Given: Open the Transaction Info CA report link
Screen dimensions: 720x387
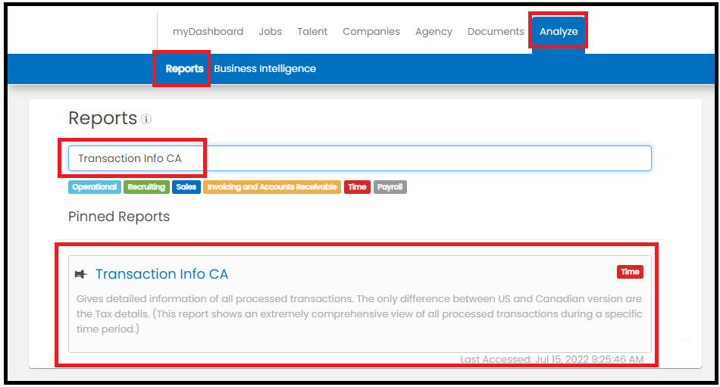Looking at the screenshot, I should click(161, 274).
